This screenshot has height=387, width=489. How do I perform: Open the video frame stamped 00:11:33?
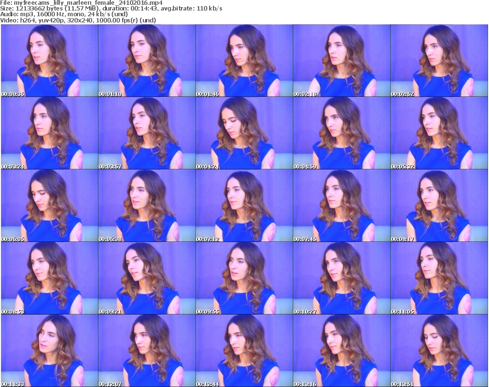(49, 351)
